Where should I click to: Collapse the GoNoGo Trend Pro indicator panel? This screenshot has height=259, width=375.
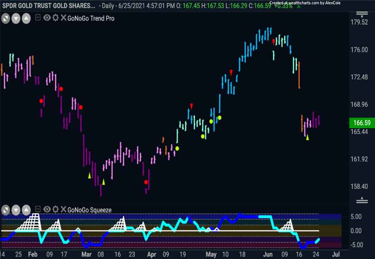click(38, 17)
